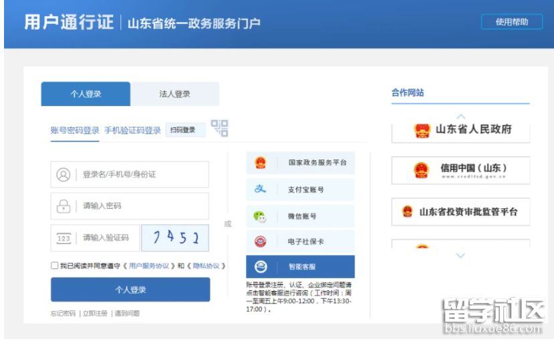Image resolution: width=554 pixels, height=343 pixels.
Task: Switch to the 法人登录 tab
Action: pyautogui.click(x=174, y=94)
